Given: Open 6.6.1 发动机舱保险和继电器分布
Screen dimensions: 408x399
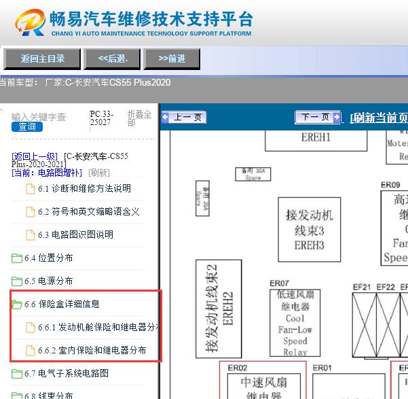Looking at the screenshot, I should [x=98, y=328].
